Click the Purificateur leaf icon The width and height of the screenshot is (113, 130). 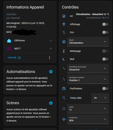click(64, 88)
